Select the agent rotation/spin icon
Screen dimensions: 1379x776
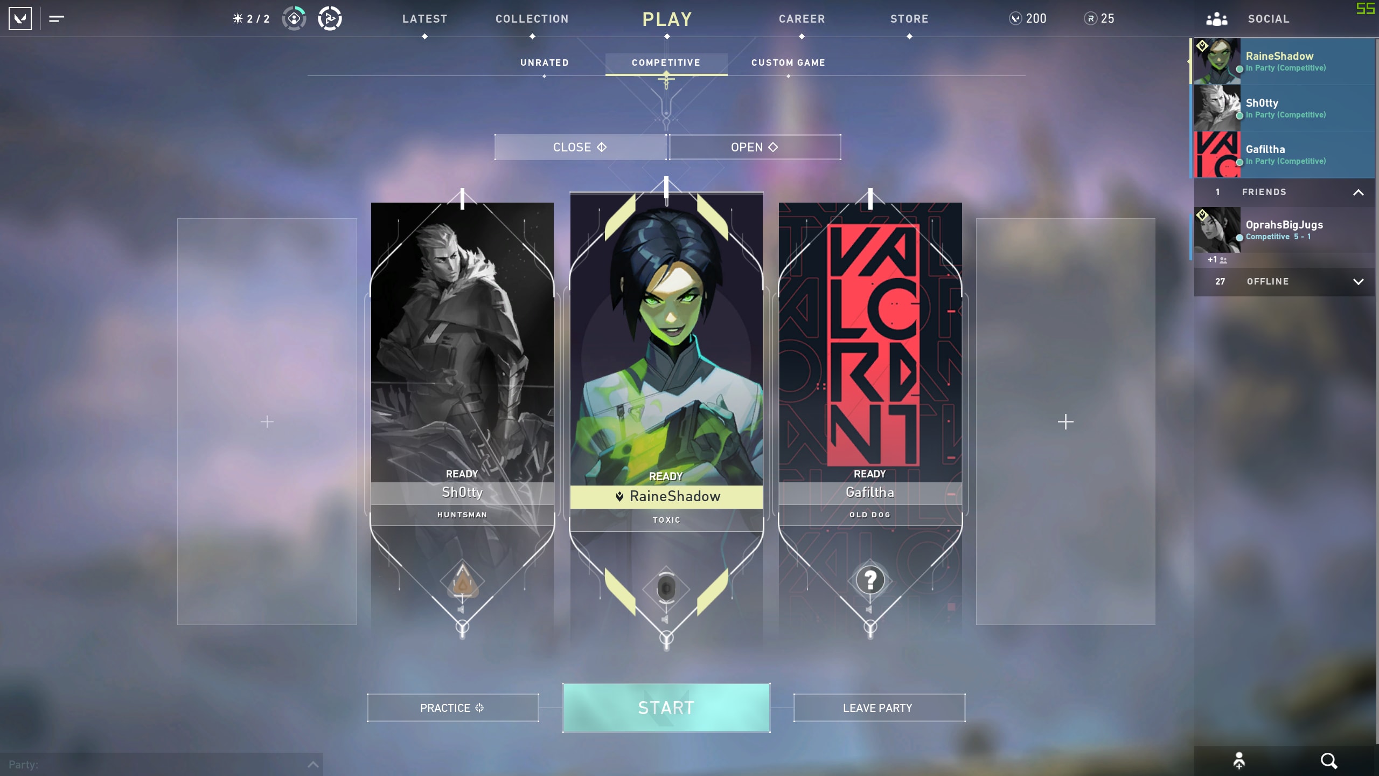pos(330,18)
